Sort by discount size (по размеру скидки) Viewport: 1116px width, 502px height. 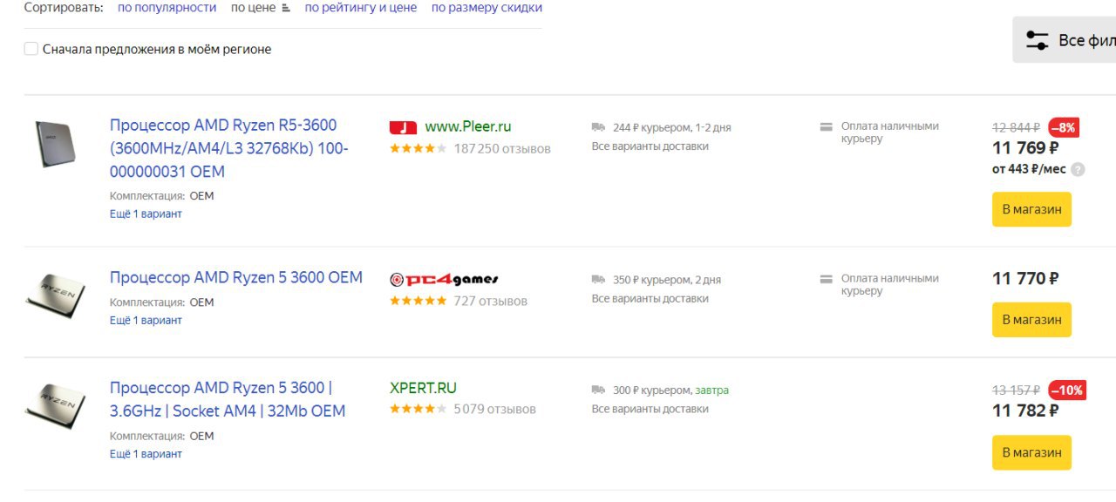(487, 8)
